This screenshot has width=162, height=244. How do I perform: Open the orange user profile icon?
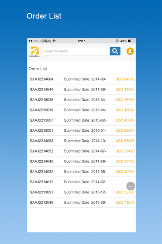pos(130,51)
